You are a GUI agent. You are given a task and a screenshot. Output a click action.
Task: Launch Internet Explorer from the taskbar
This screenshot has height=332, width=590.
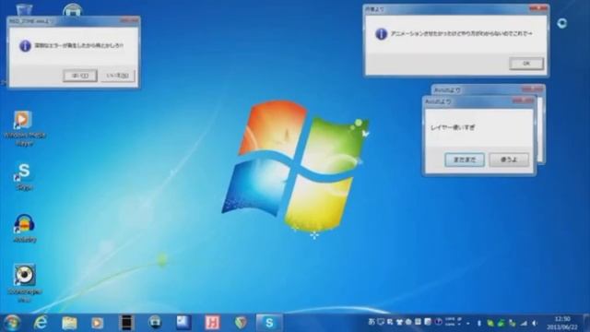tap(41, 323)
